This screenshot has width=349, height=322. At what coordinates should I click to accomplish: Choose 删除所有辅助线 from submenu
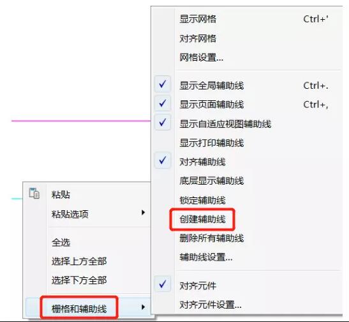pyautogui.click(x=212, y=238)
